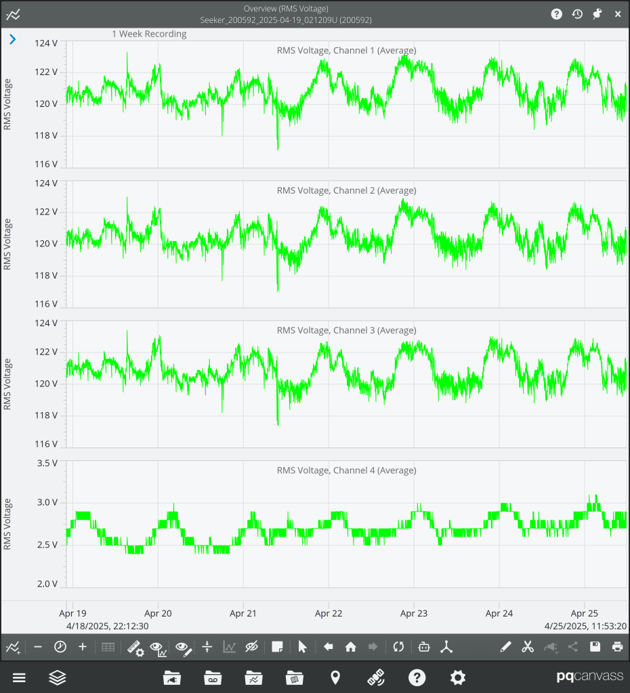Click the refresh graph icon
Screen dimensions: 630x693
click(398, 647)
